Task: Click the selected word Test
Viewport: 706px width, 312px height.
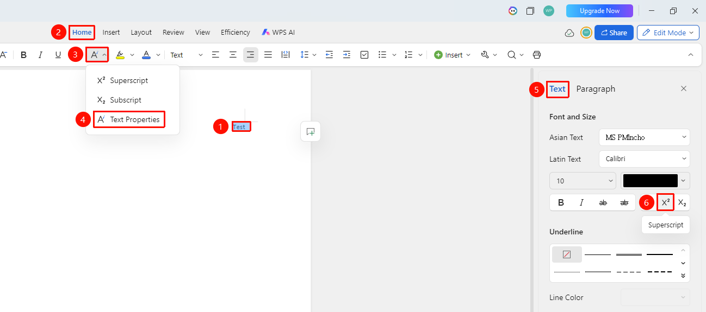Action: [239, 127]
